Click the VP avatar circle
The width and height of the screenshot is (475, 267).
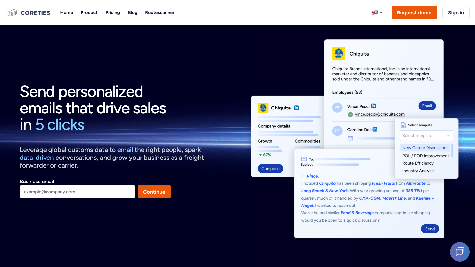pyautogui.click(x=337, y=108)
